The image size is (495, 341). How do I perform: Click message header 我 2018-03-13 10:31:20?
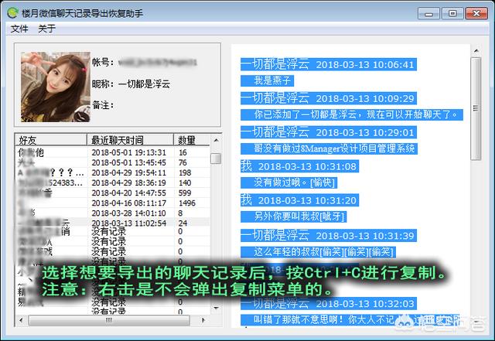299,200
